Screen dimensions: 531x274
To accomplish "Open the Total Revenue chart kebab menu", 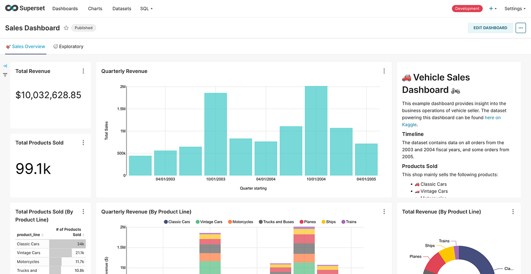I will (83, 71).
